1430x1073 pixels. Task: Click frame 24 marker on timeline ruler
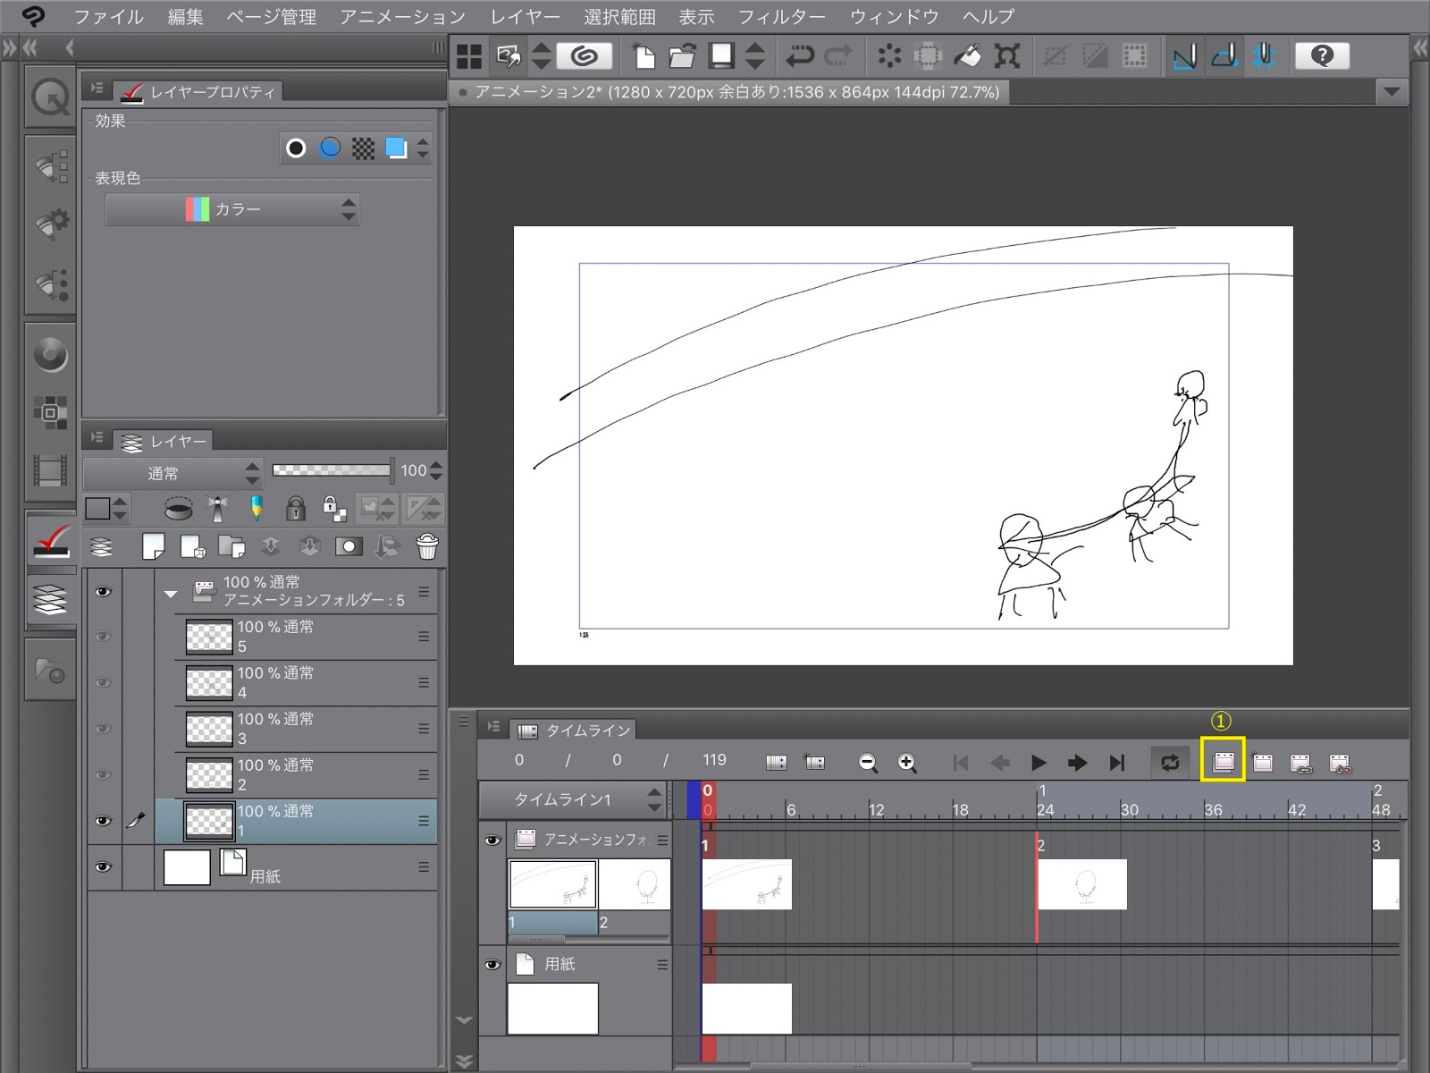coord(1045,810)
